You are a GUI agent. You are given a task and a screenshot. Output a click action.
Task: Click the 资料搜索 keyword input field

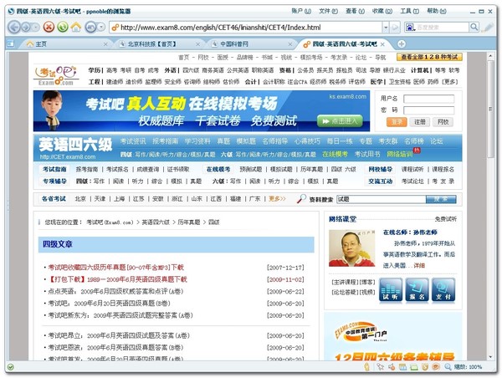tap(381, 199)
